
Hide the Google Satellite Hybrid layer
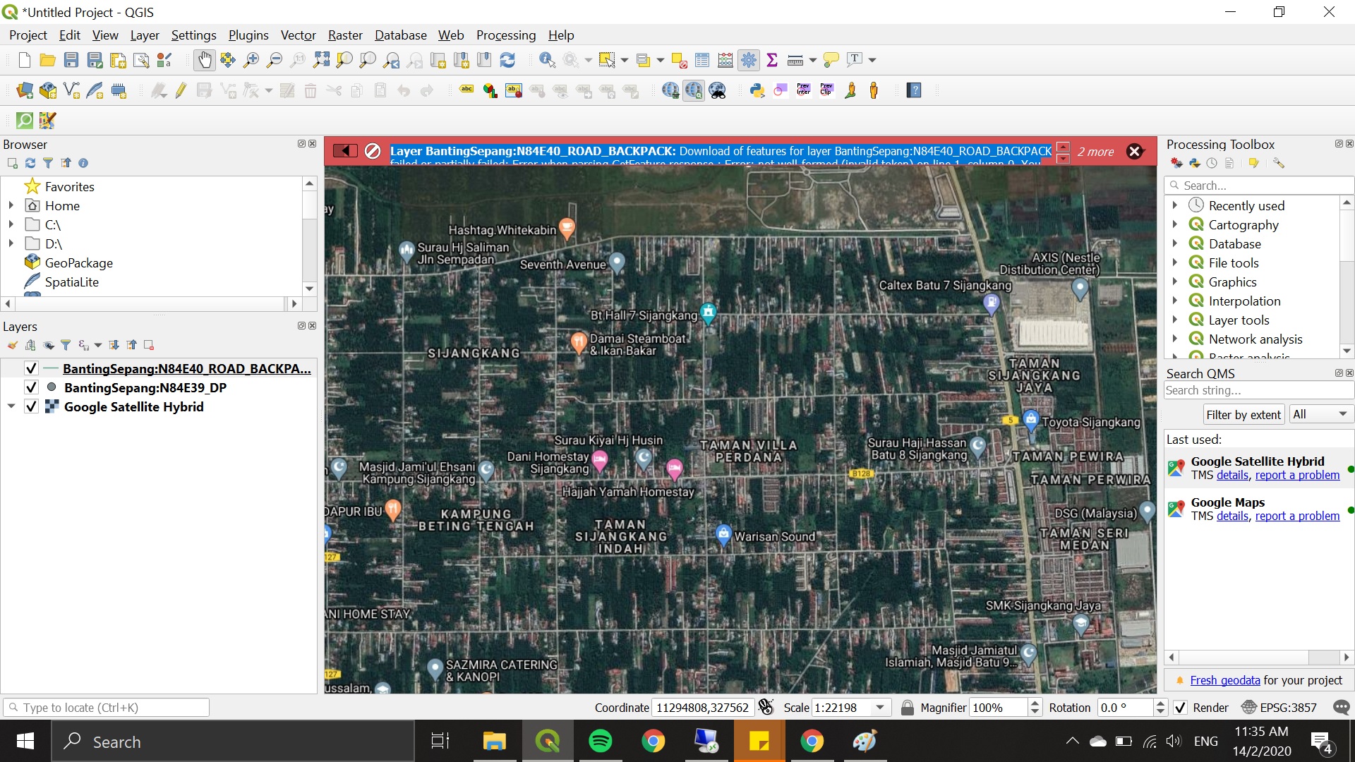pyautogui.click(x=31, y=406)
